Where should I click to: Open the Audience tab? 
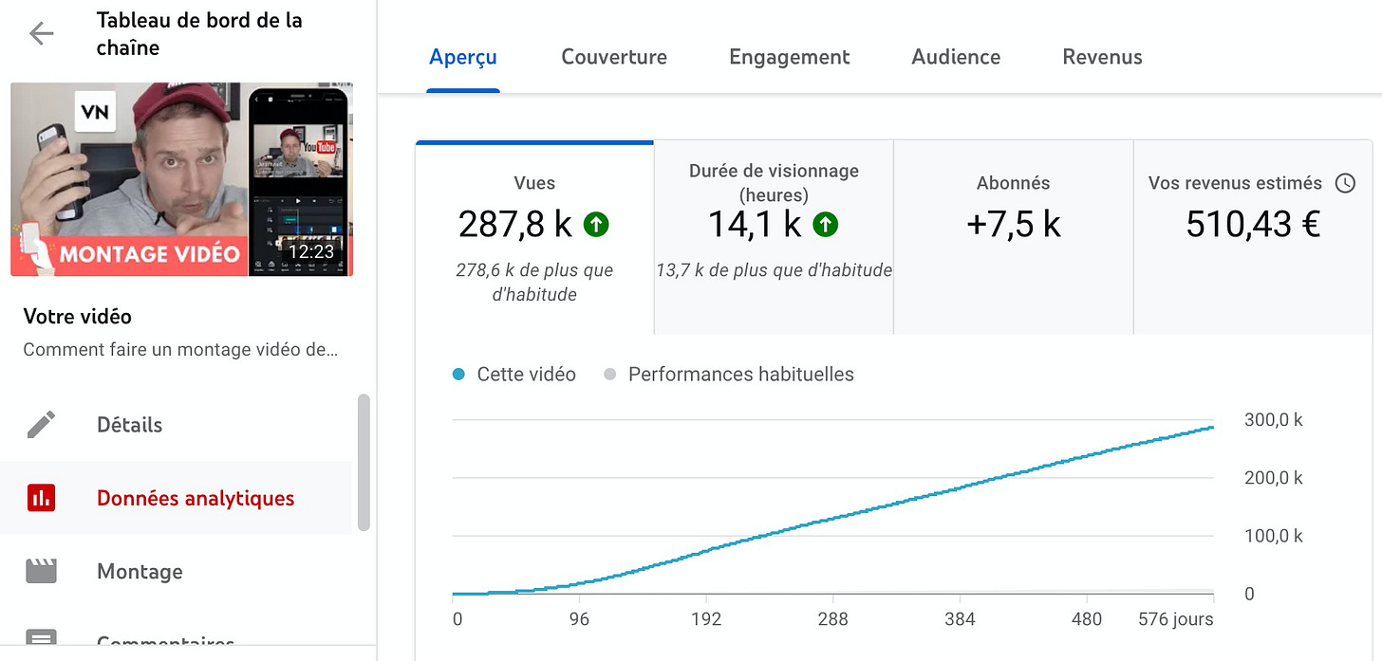point(956,57)
